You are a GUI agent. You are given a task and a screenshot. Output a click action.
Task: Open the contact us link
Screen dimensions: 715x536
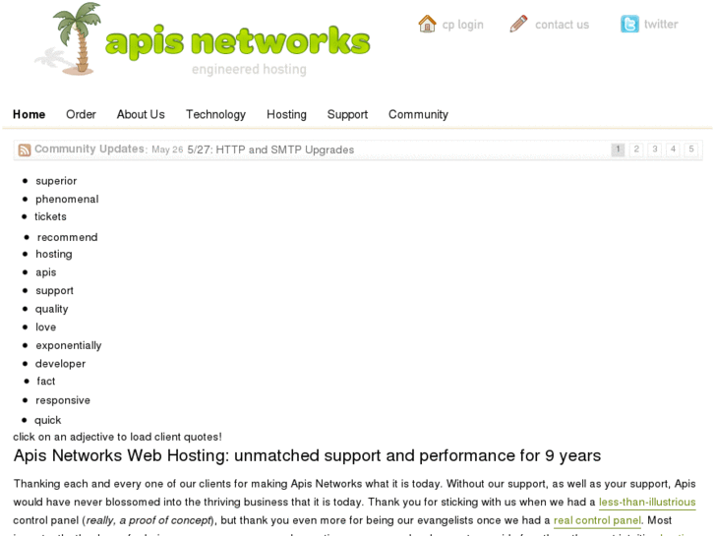tap(562, 25)
